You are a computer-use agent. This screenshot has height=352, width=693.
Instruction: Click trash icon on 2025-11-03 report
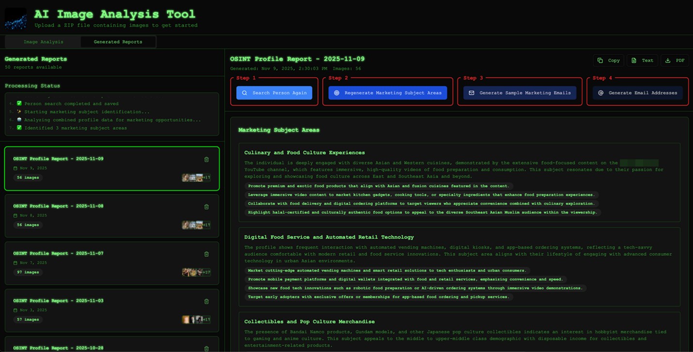(x=206, y=301)
